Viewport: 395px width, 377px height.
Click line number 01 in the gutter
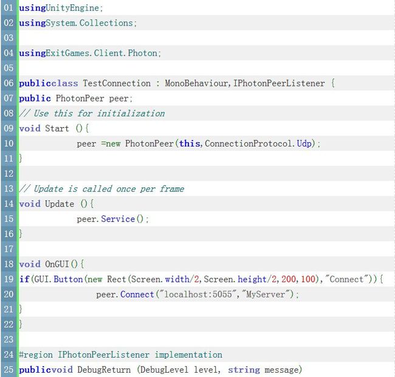[x=9, y=7]
